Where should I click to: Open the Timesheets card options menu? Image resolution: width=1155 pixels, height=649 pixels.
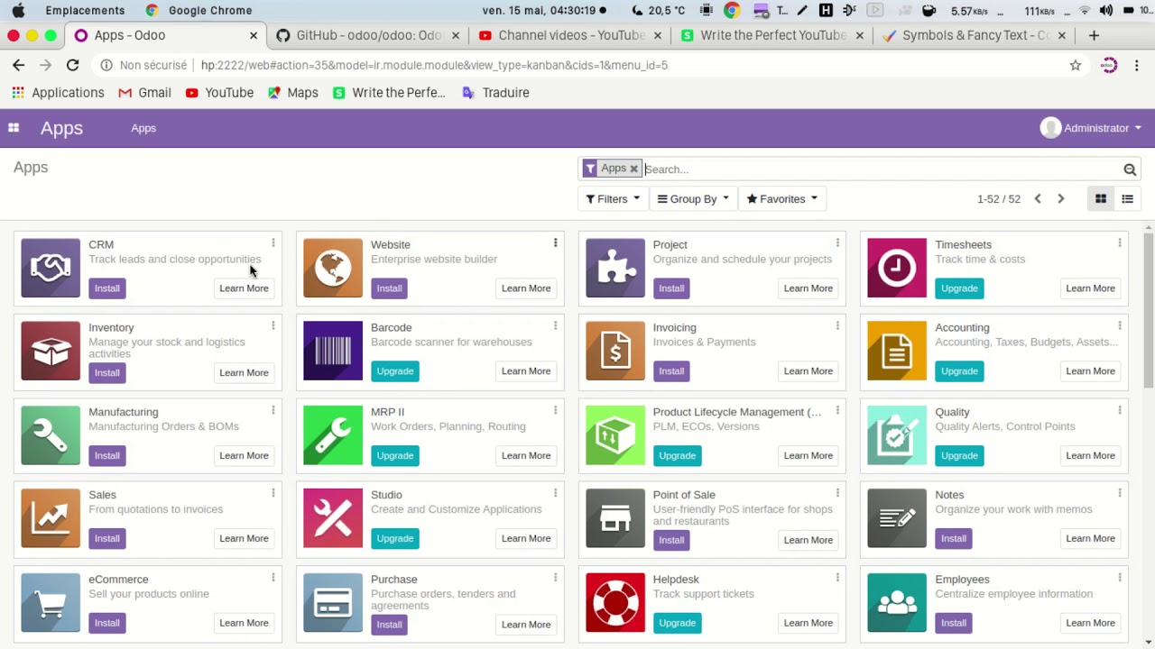1120,243
